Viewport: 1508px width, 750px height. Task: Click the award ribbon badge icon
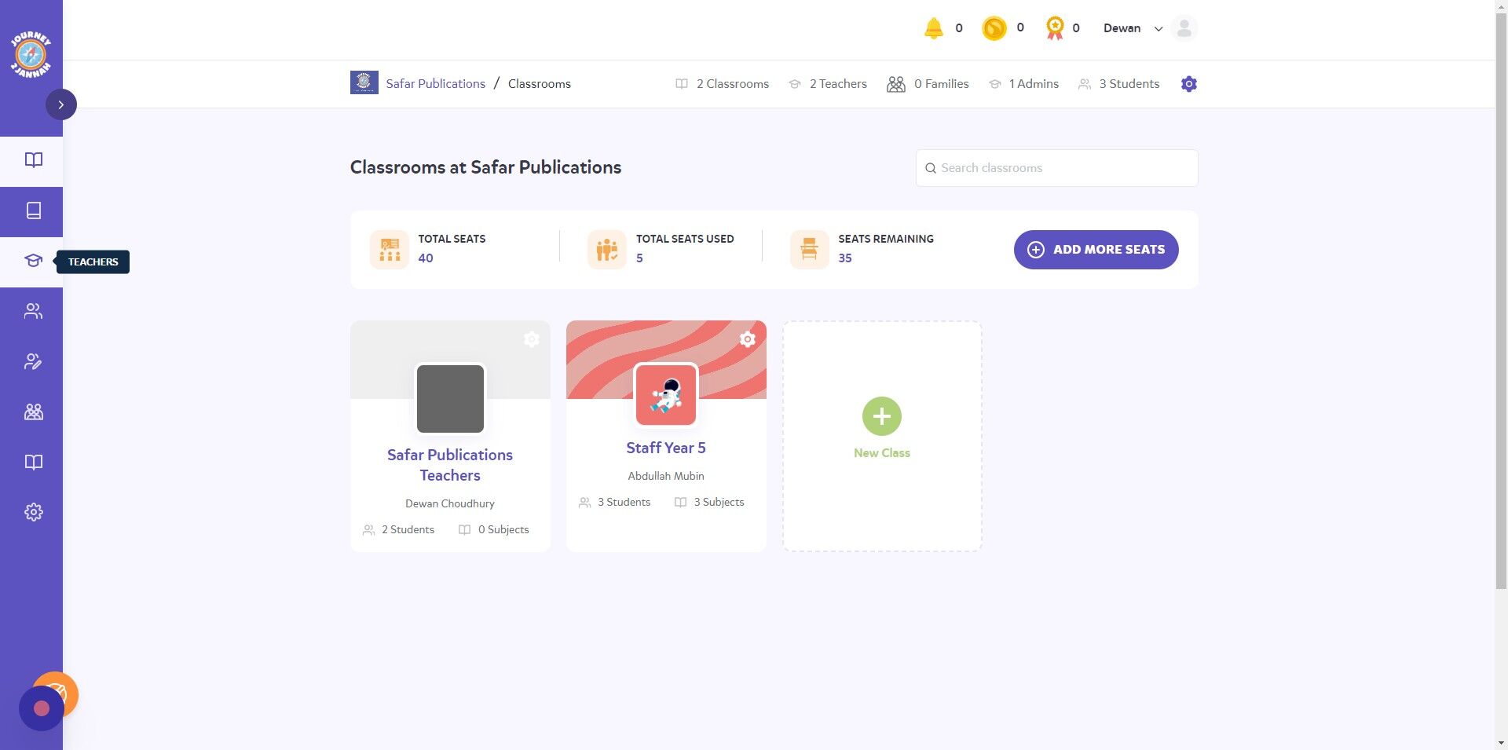pyautogui.click(x=1055, y=28)
